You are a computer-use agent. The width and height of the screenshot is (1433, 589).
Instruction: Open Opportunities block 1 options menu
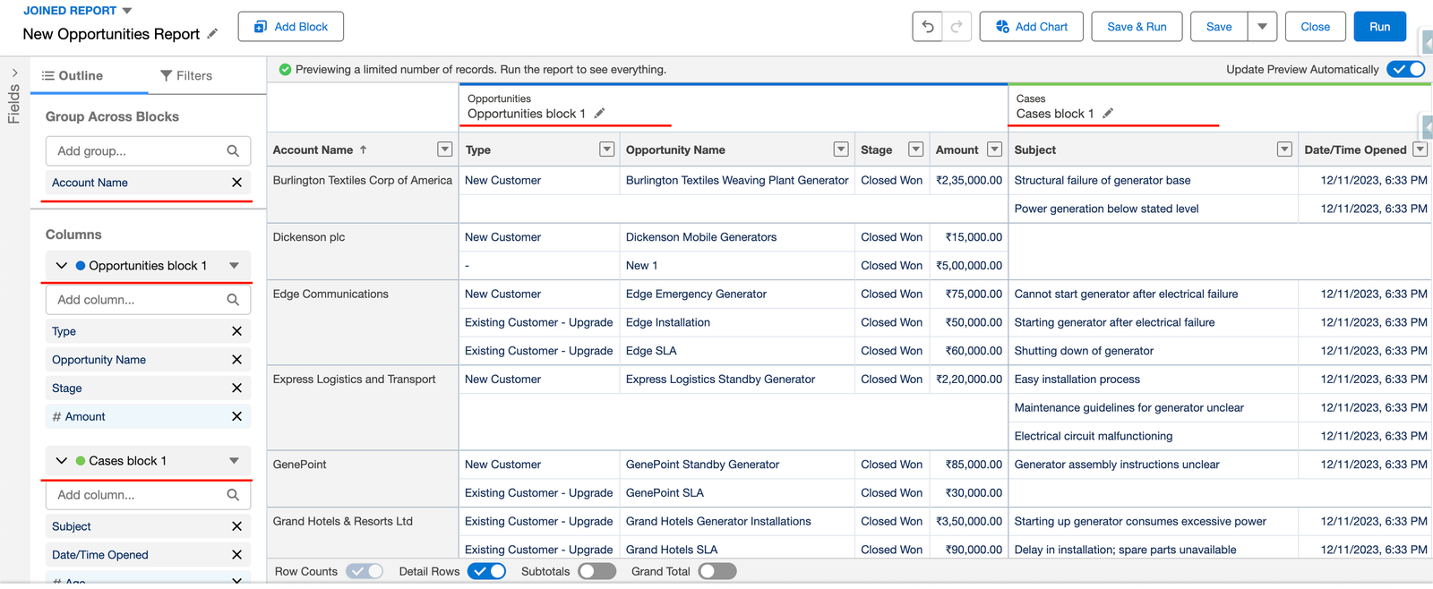point(234,266)
